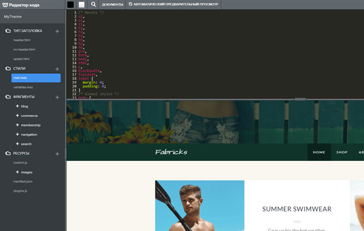
Task: Open variables.less file
Action: pyautogui.click(x=23, y=88)
